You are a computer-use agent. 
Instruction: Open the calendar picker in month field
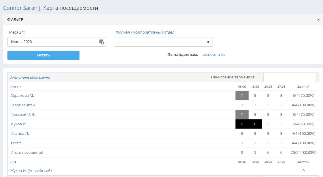click(101, 42)
